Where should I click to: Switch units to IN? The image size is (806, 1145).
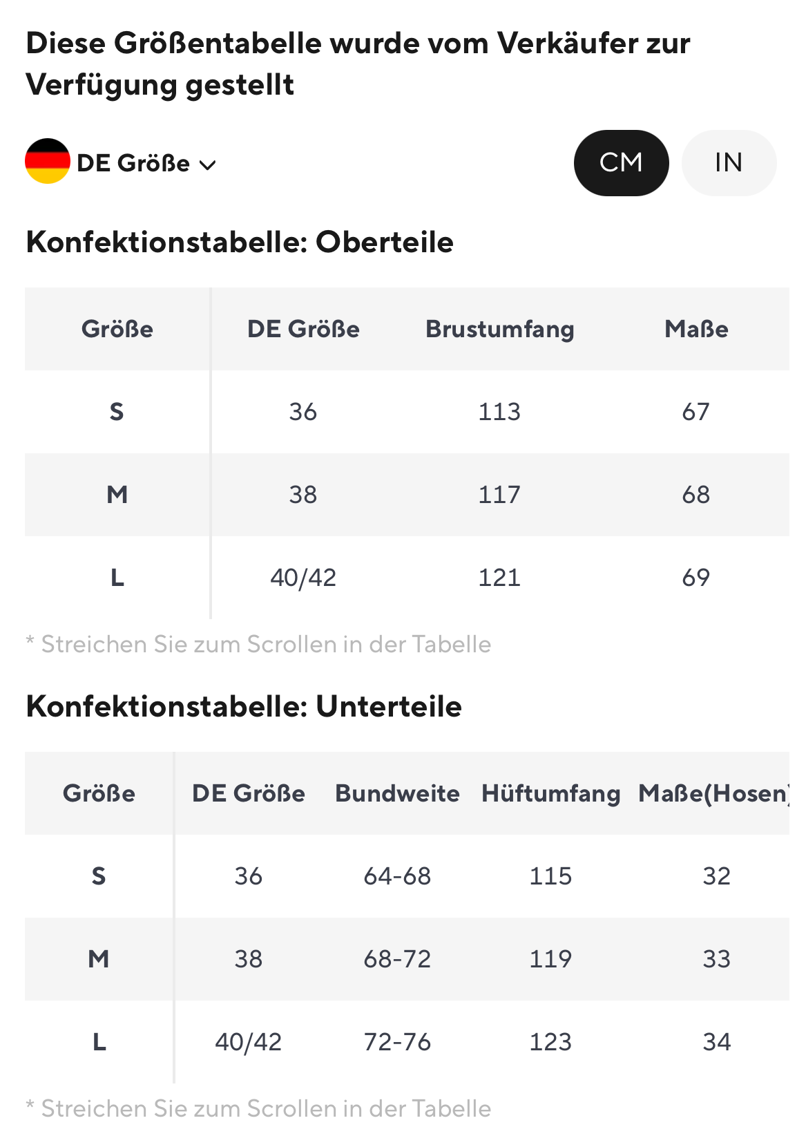(729, 162)
